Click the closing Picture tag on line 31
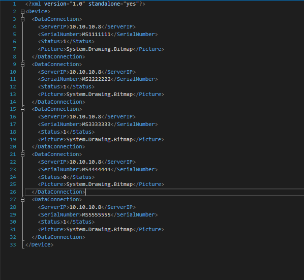Screen dimensions: 304x280 [x=148, y=230]
